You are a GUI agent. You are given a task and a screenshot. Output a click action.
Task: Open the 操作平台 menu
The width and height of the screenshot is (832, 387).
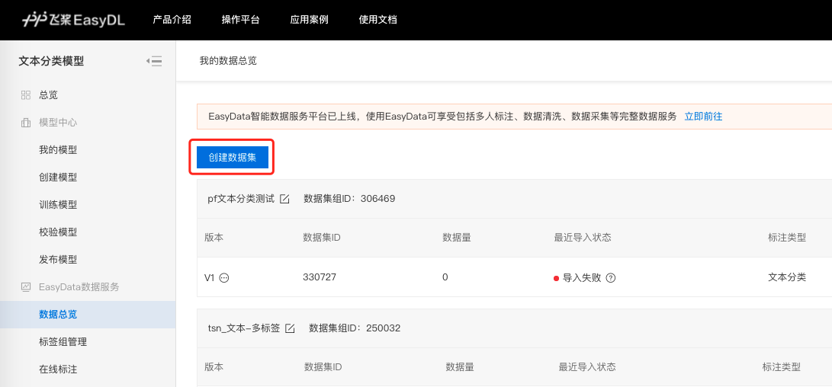tap(241, 20)
